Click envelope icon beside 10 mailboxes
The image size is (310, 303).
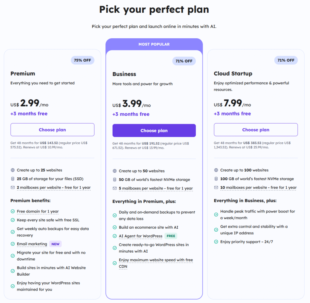(x=216, y=188)
